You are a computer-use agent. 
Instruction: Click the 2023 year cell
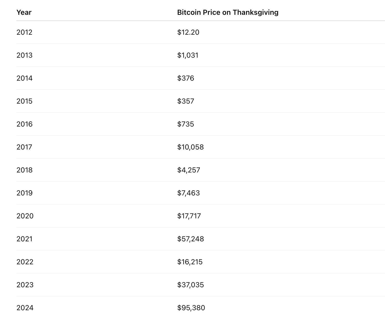(x=25, y=285)
